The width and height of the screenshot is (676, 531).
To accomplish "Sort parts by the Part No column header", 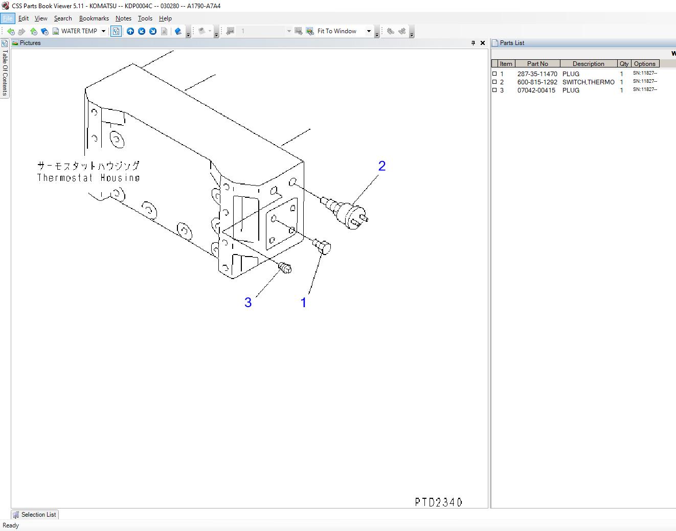I will click(x=537, y=63).
